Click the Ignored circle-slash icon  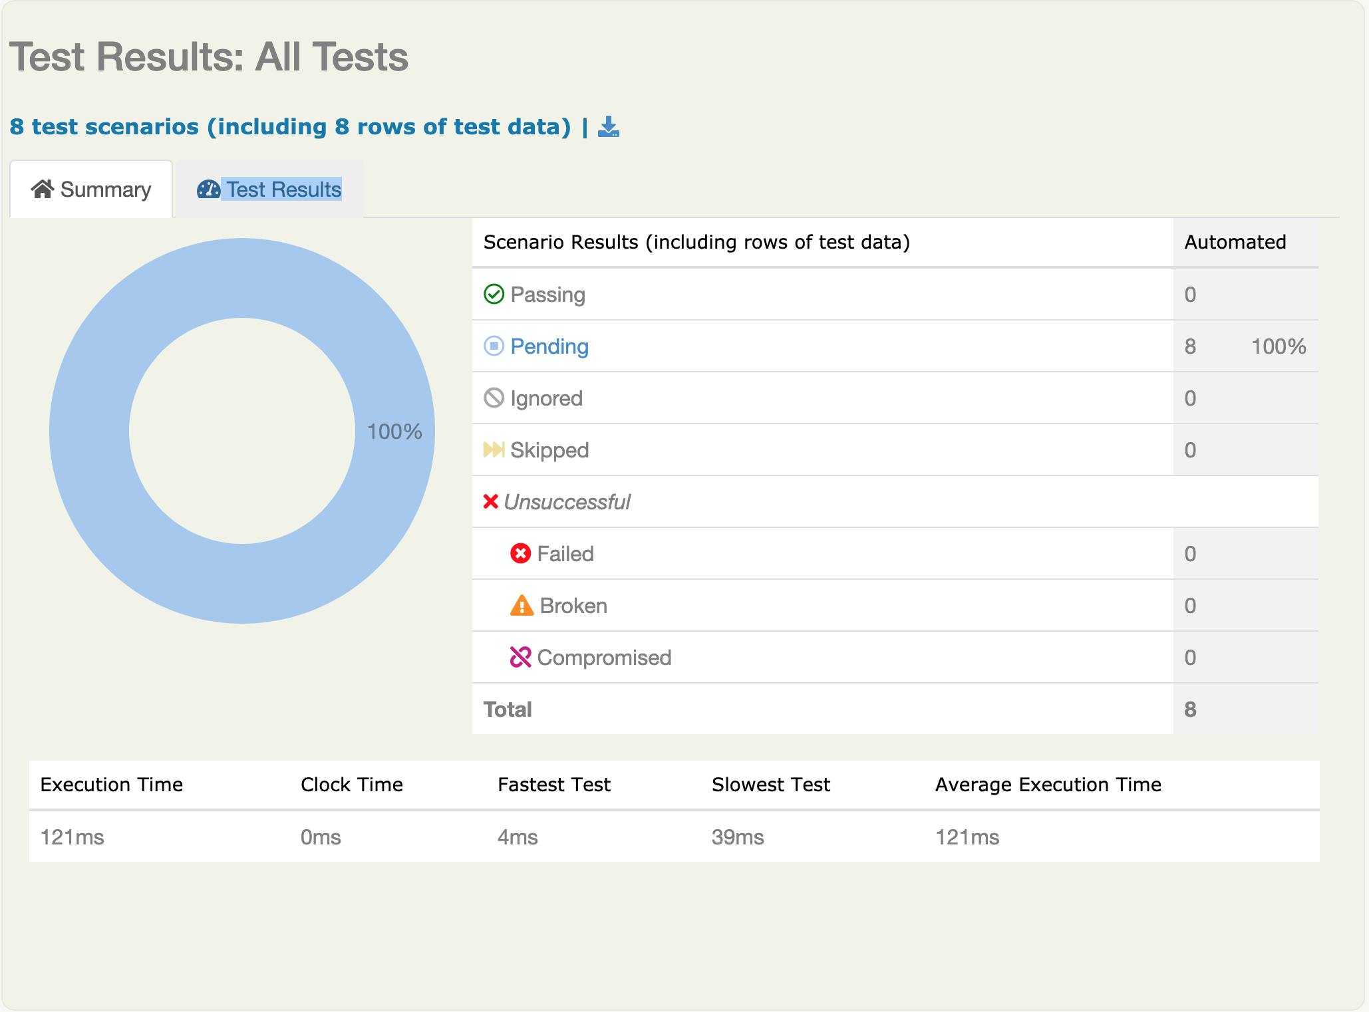[494, 398]
